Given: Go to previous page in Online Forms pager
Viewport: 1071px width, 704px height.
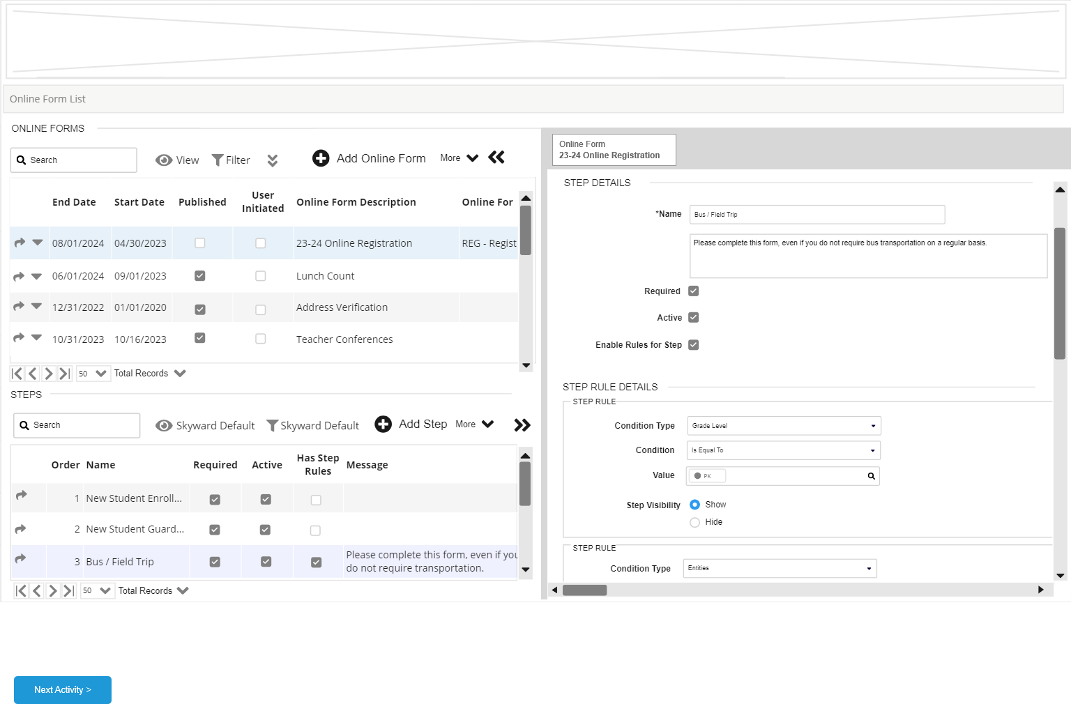Looking at the screenshot, I should 33,374.
